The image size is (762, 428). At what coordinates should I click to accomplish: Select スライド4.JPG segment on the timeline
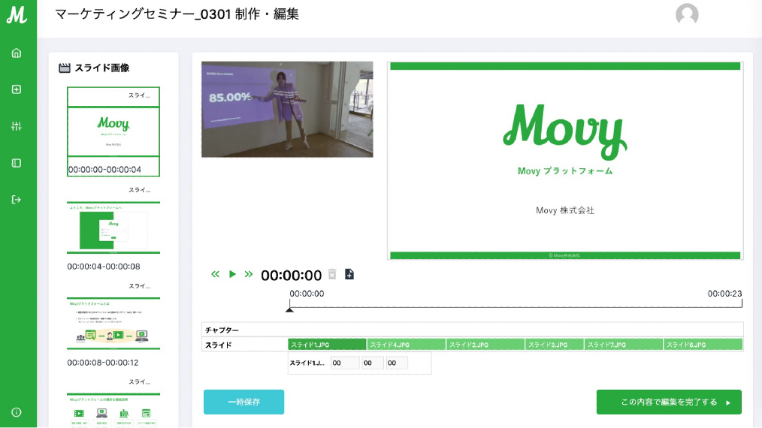(x=406, y=345)
